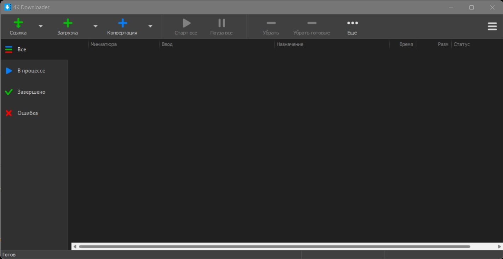Open the hamburger main menu
Viewport: 503px width, 259px height.
492,27
